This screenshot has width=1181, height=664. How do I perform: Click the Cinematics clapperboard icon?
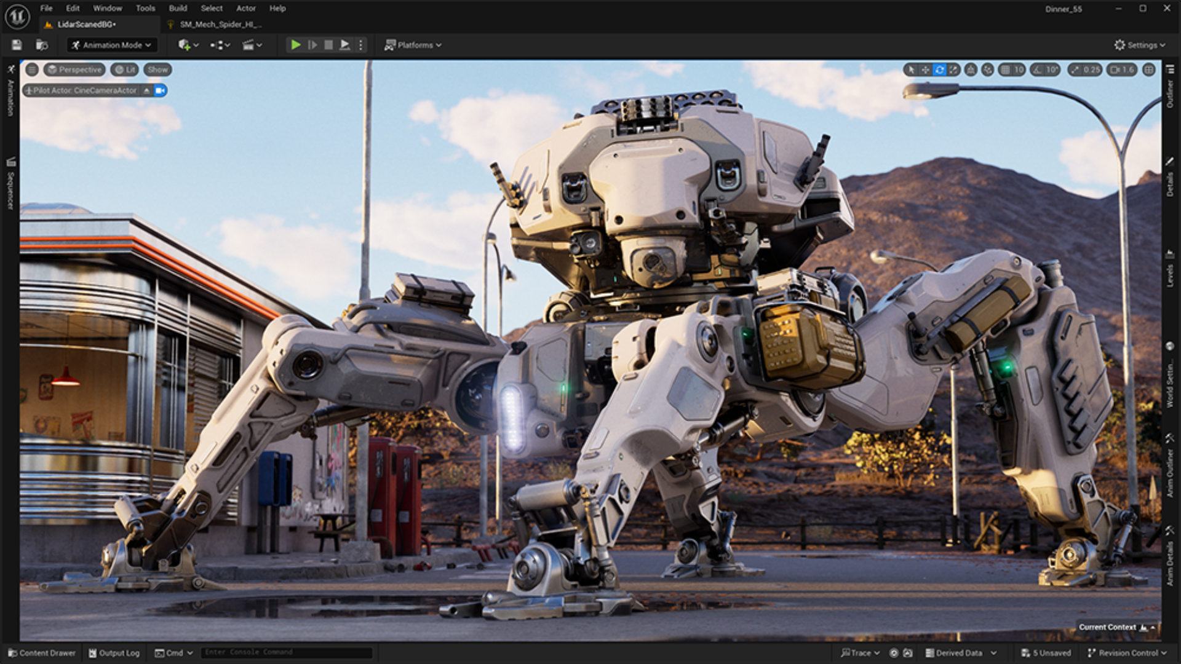249,45
